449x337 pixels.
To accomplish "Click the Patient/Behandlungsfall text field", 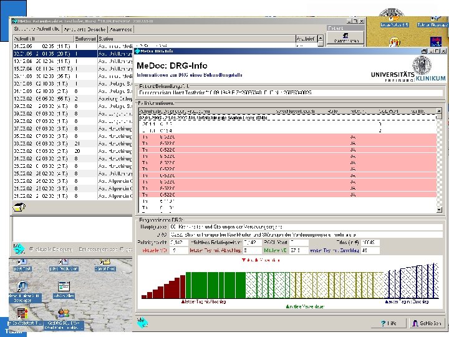I will tap(290, 93).
